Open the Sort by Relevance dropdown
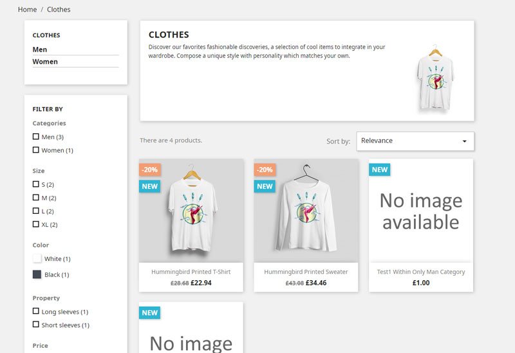Screen dimensions: 515x353 (415, 141)
